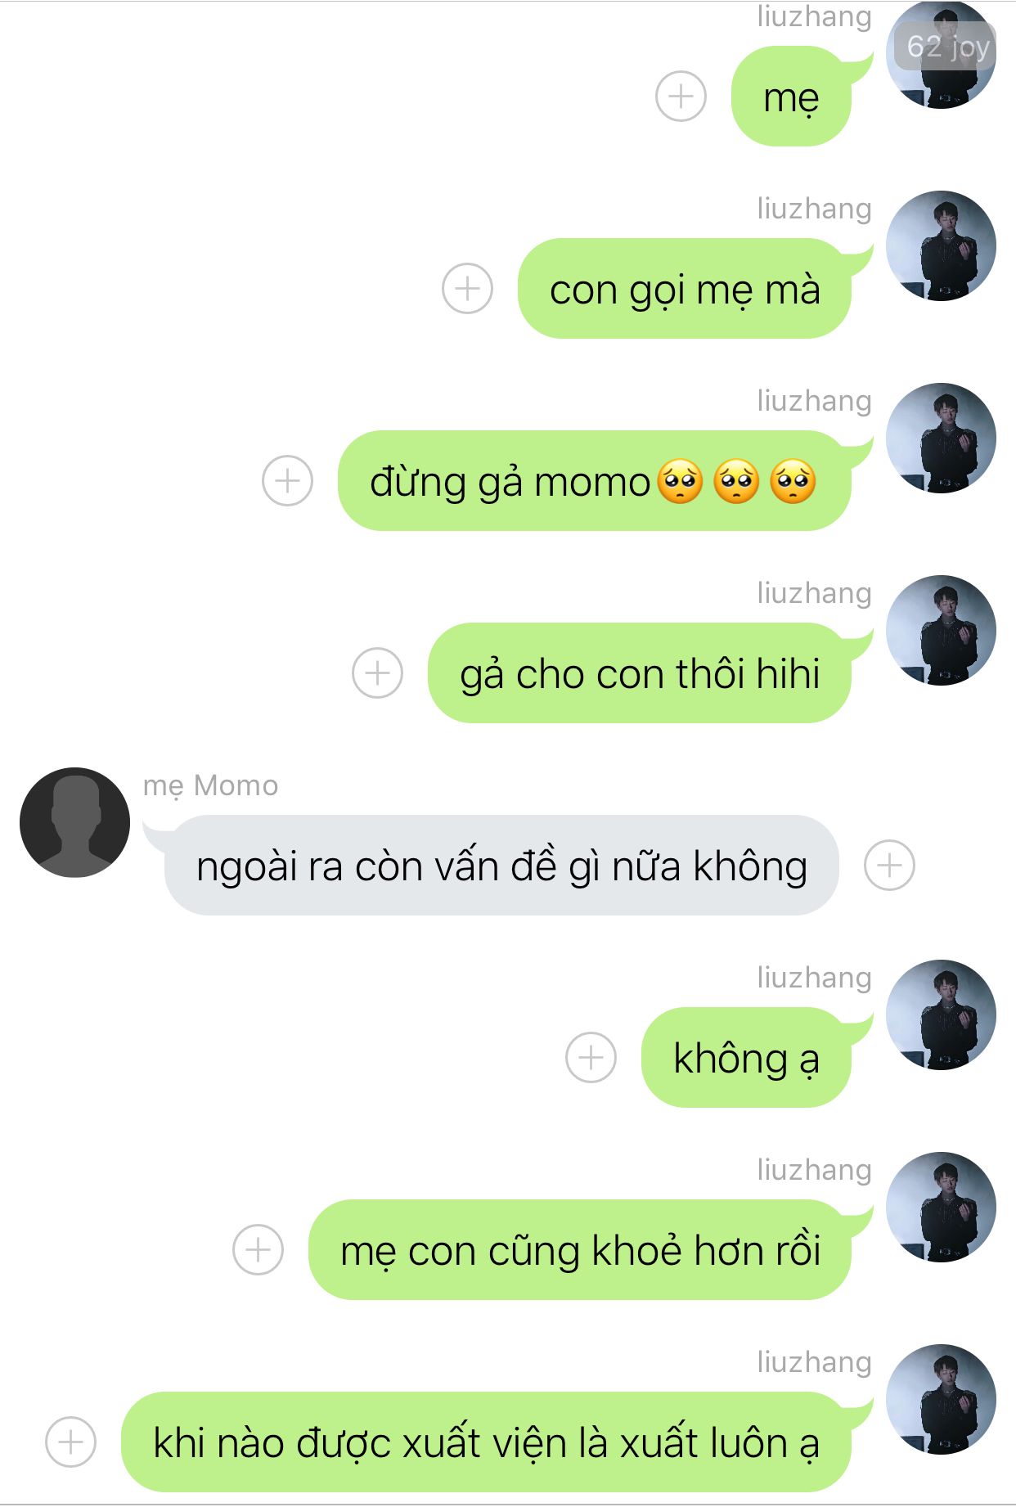Tap the plus icon next to mẹ Momo's message

(x=889, y=866)
